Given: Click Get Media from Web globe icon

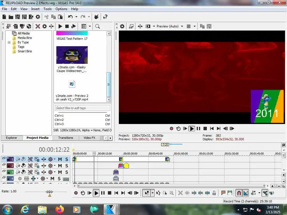Looking at the screenshot, I should [29, 26].
